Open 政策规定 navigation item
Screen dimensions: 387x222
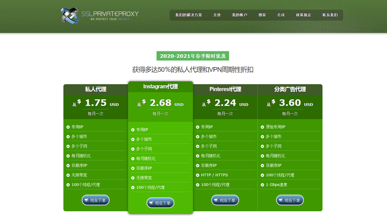[304, 15]
